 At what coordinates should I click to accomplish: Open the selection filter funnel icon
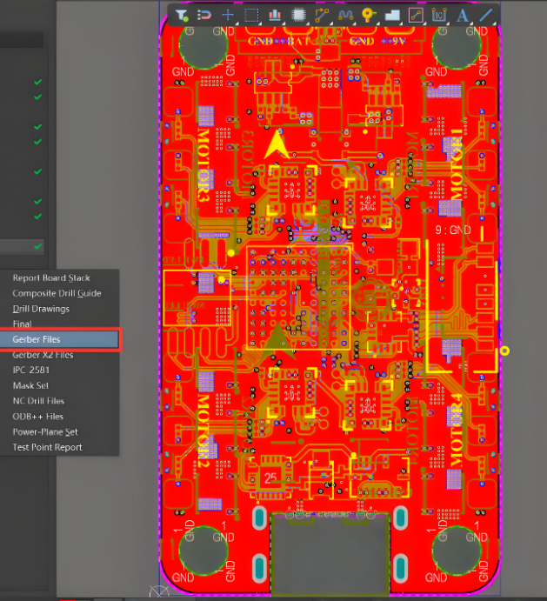(182, 15)
